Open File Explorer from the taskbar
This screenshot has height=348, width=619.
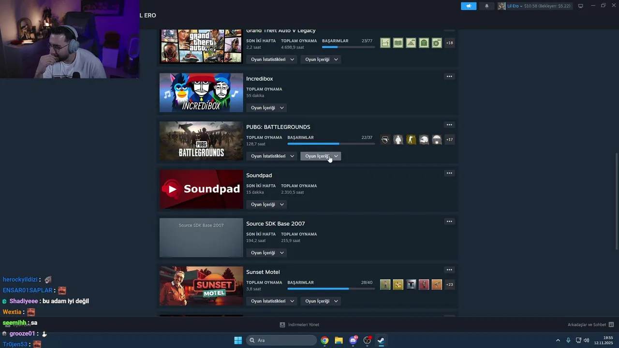(x=339, y=340)
